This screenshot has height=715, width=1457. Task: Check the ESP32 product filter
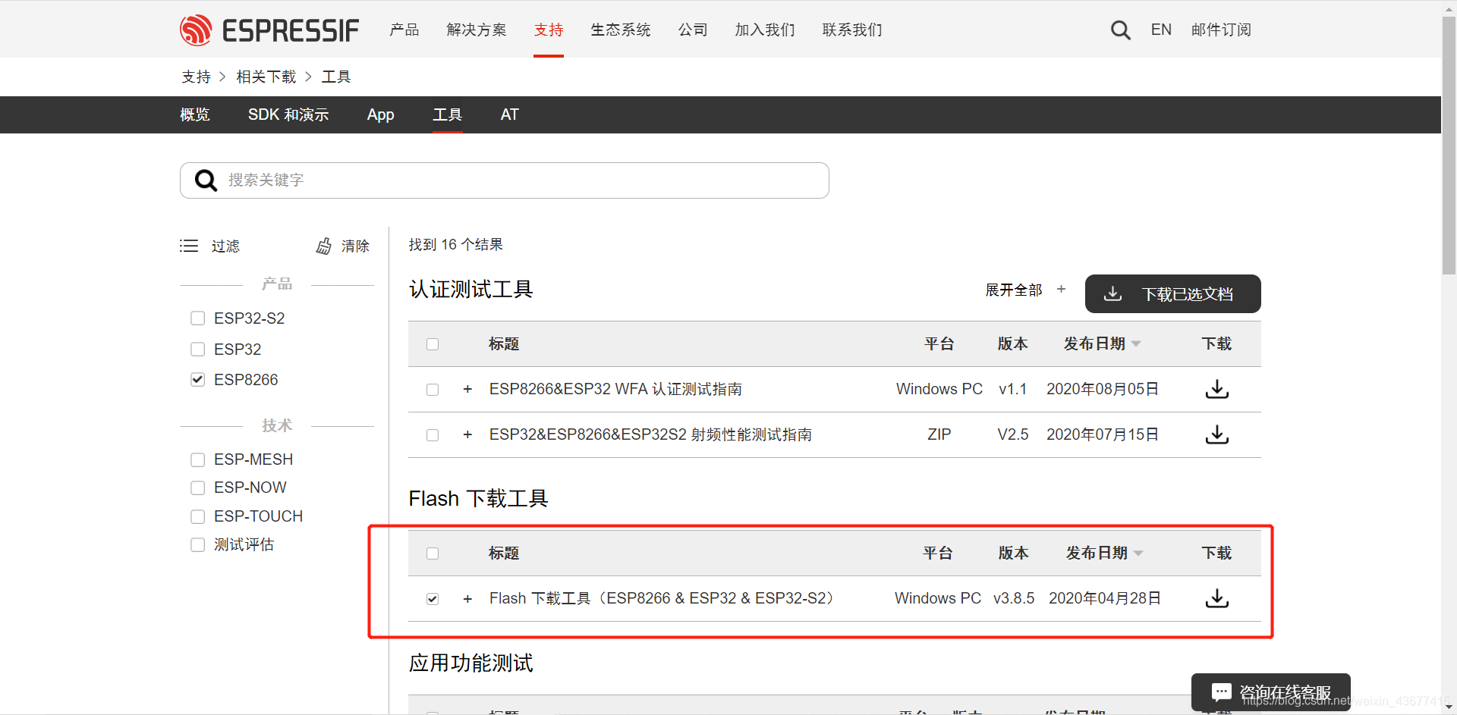pyautogui.click(x=198, y=350)
